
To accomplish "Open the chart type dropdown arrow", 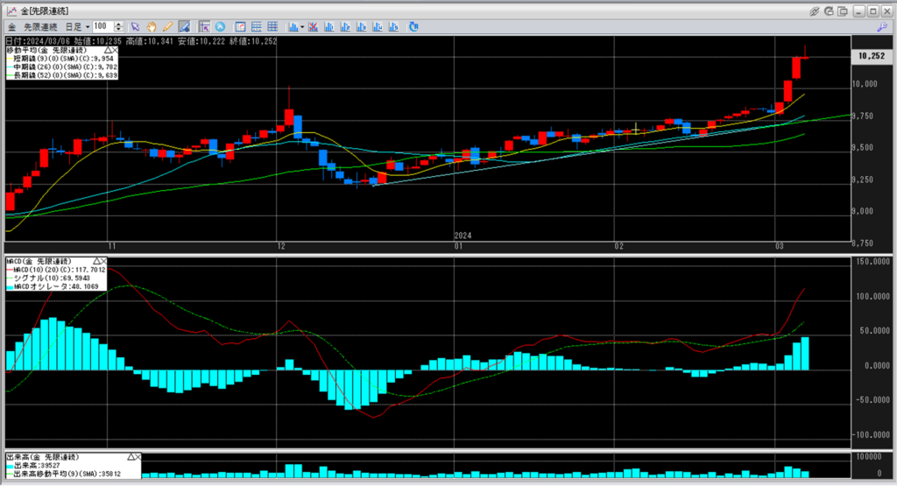I will tap(302, 26).
